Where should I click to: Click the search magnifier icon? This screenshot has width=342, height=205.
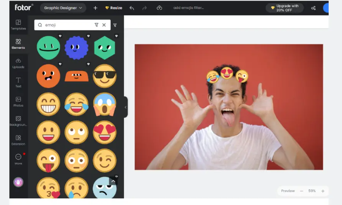40,25
